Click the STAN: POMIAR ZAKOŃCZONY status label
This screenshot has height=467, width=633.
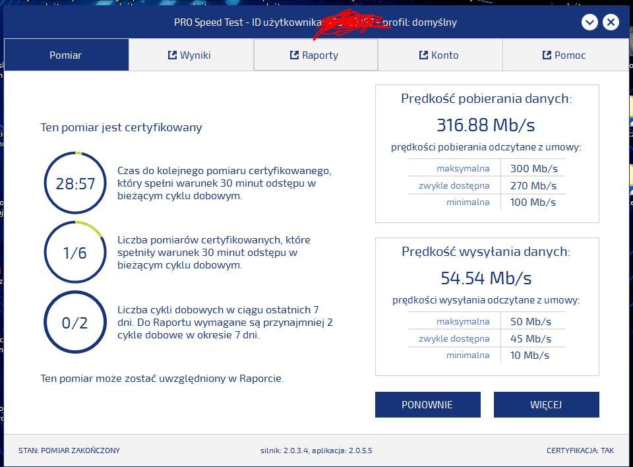pos(69,451)
